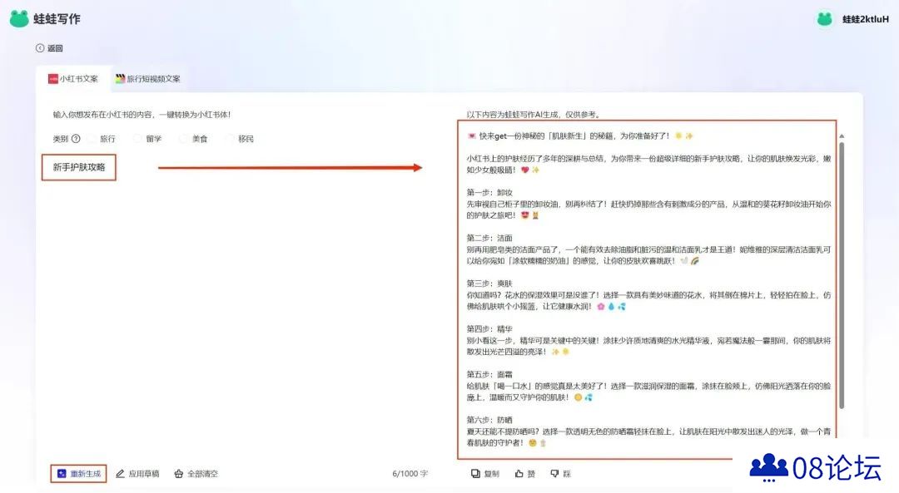Screen dimensions: 899x493
Task: Click the 踩 thumbs down icon
Action: (x=554, y=474)
